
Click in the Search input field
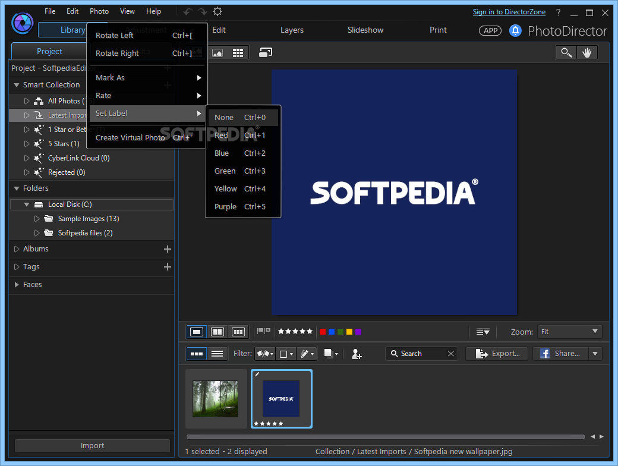coord(422,354)
